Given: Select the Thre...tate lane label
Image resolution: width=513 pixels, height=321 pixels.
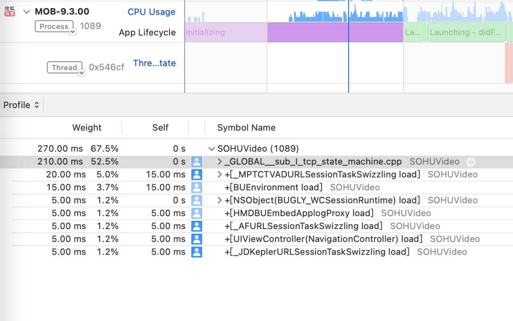Looking at the screenshot, I should click(154, 63).
